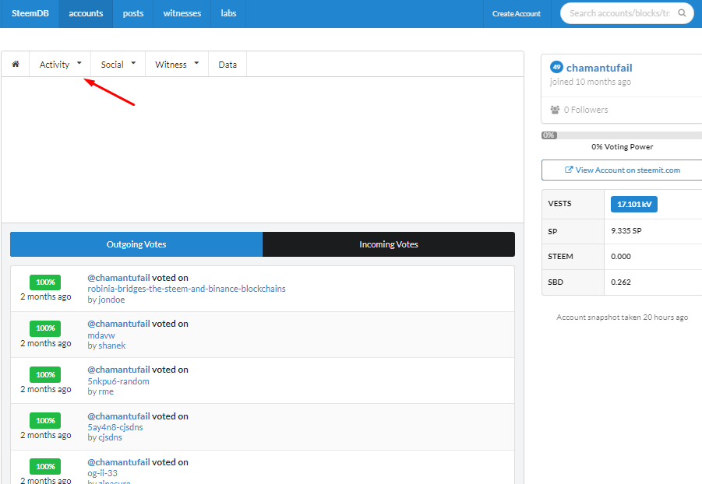The width and height of the screenshot is (702, 484).
Task: Open author jondoe link
Action: (111, 300)
